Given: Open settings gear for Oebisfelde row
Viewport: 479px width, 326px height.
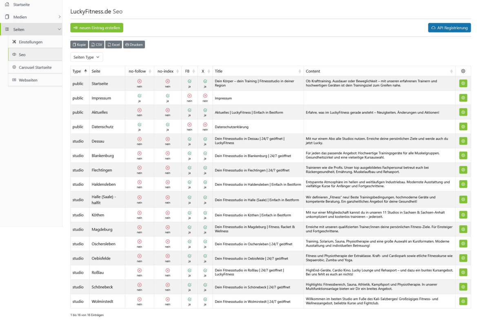Looking at the screenshot, I should click(463, 258).
